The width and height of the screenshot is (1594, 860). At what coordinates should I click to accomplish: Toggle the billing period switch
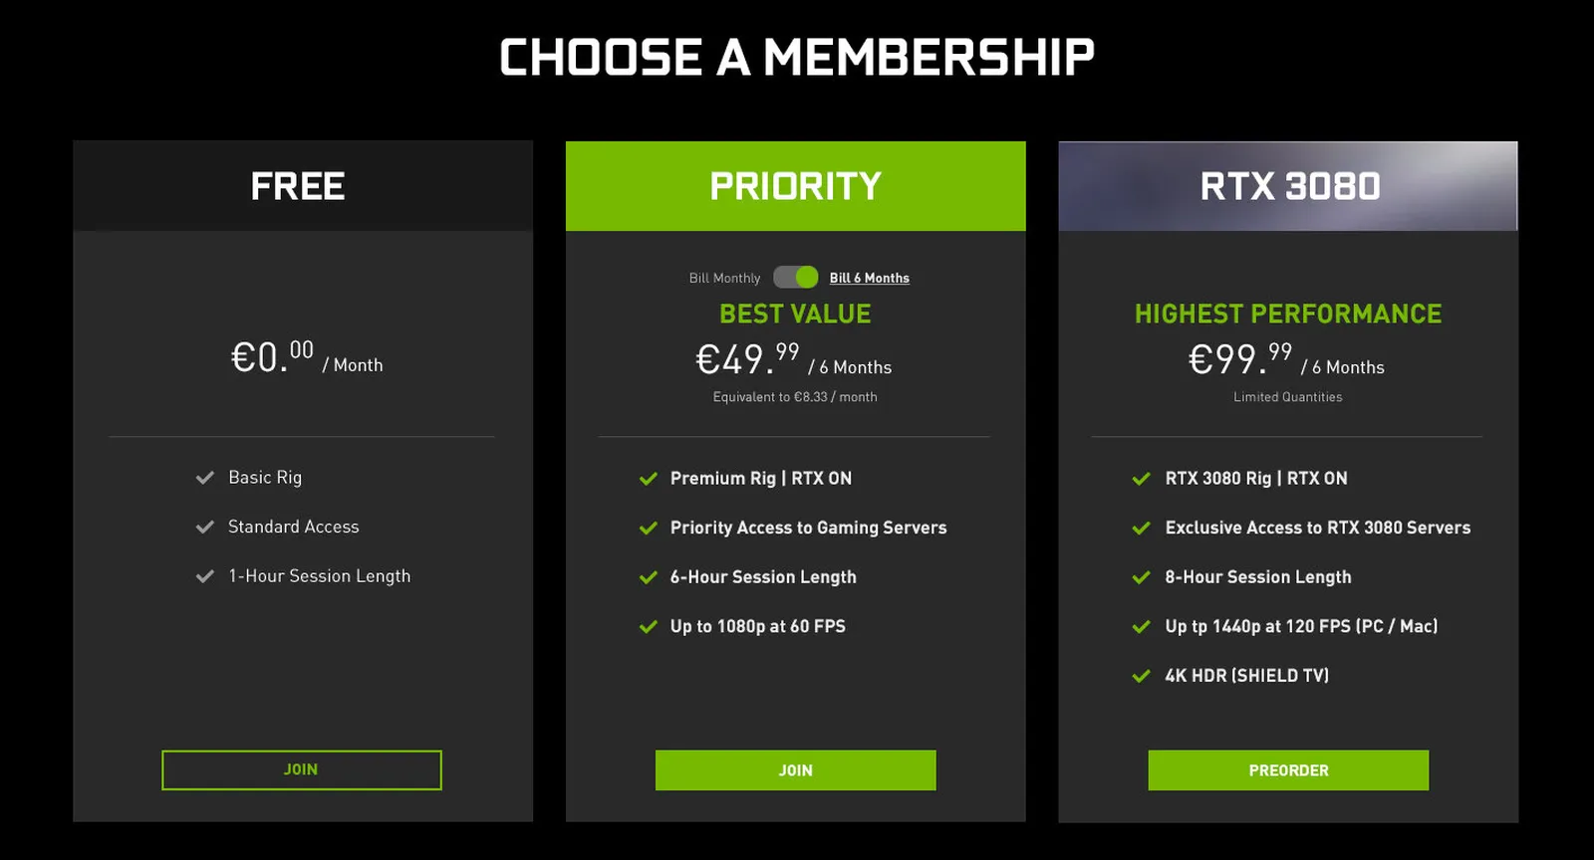pos(796,277)
